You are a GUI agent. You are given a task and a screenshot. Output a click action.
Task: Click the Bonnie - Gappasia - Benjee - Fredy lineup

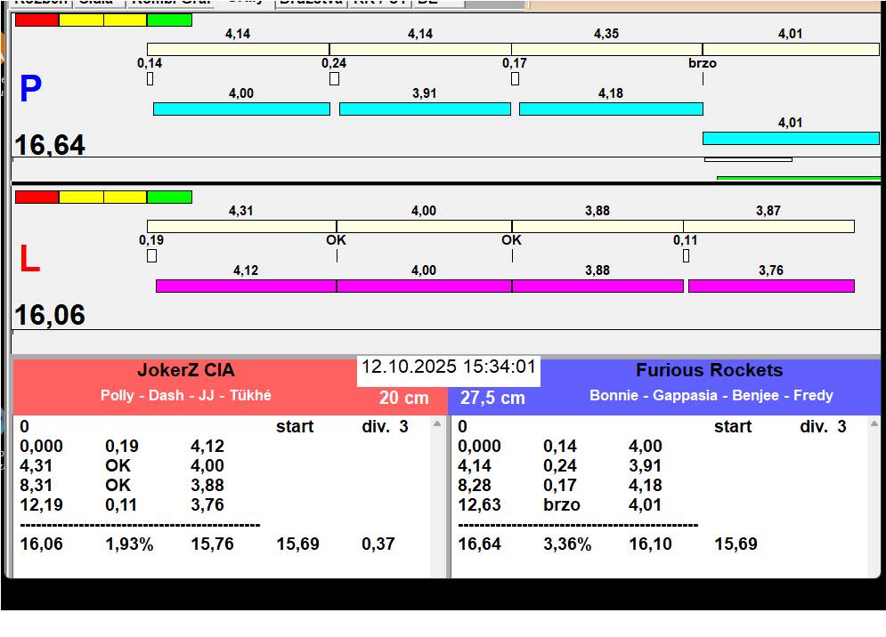click(711, 395)
